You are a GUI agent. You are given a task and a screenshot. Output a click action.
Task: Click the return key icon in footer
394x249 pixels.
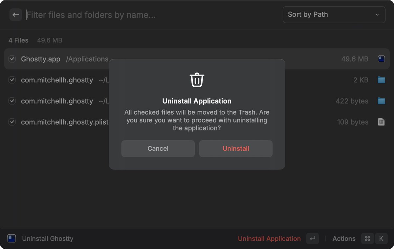[x=312, y=238]
